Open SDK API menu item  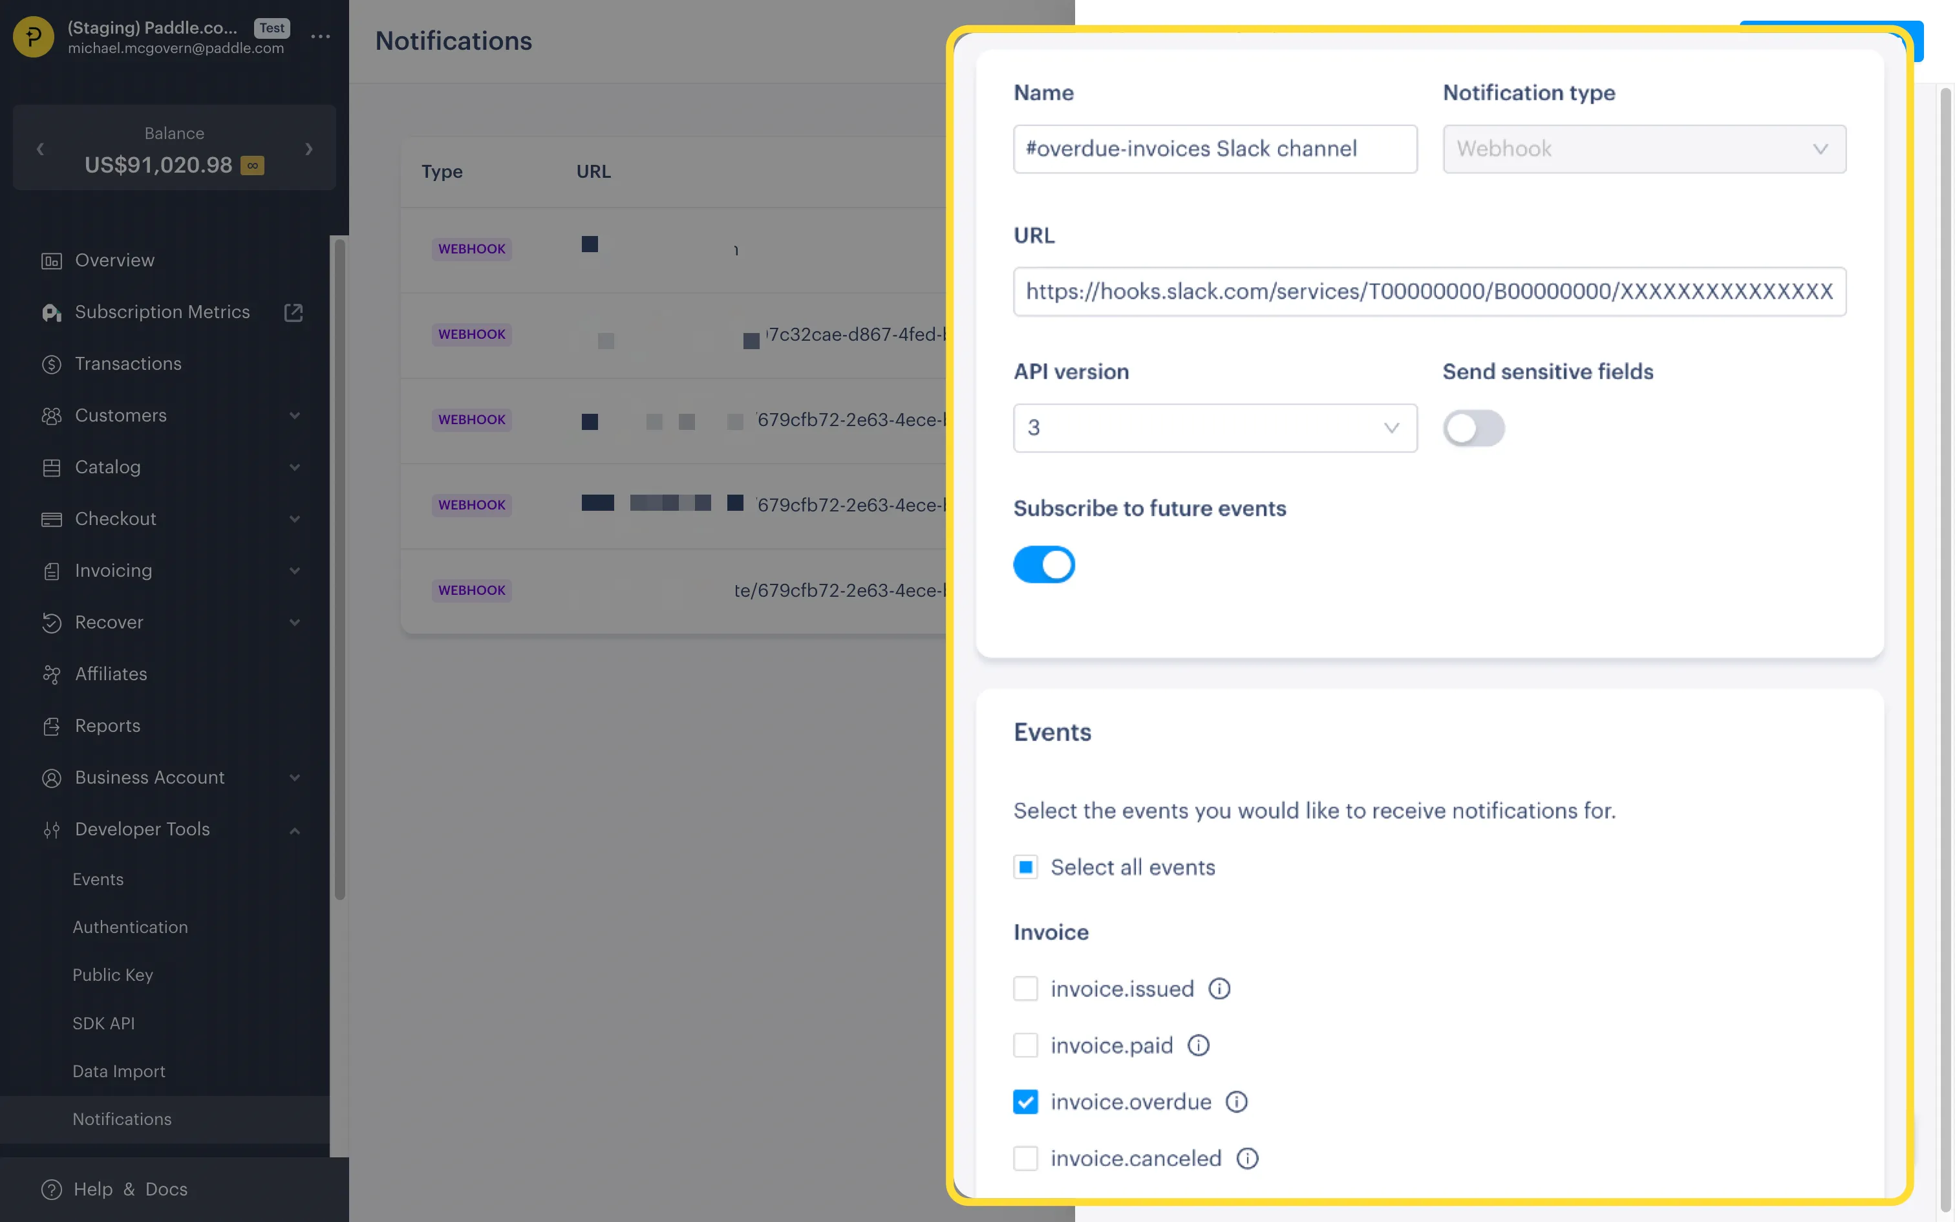point(103,1024)
